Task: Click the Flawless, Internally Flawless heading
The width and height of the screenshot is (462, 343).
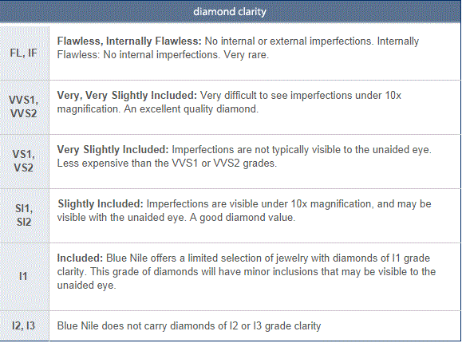Action: click(x=129, y=41)
